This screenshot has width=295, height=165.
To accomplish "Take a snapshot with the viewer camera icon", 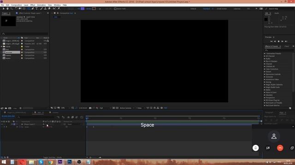I will point(90,108).
